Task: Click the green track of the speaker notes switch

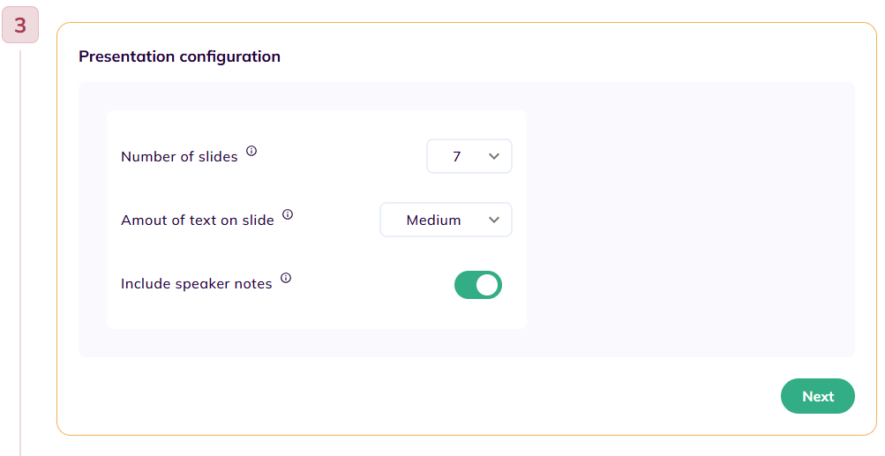Action: (464, 285)
